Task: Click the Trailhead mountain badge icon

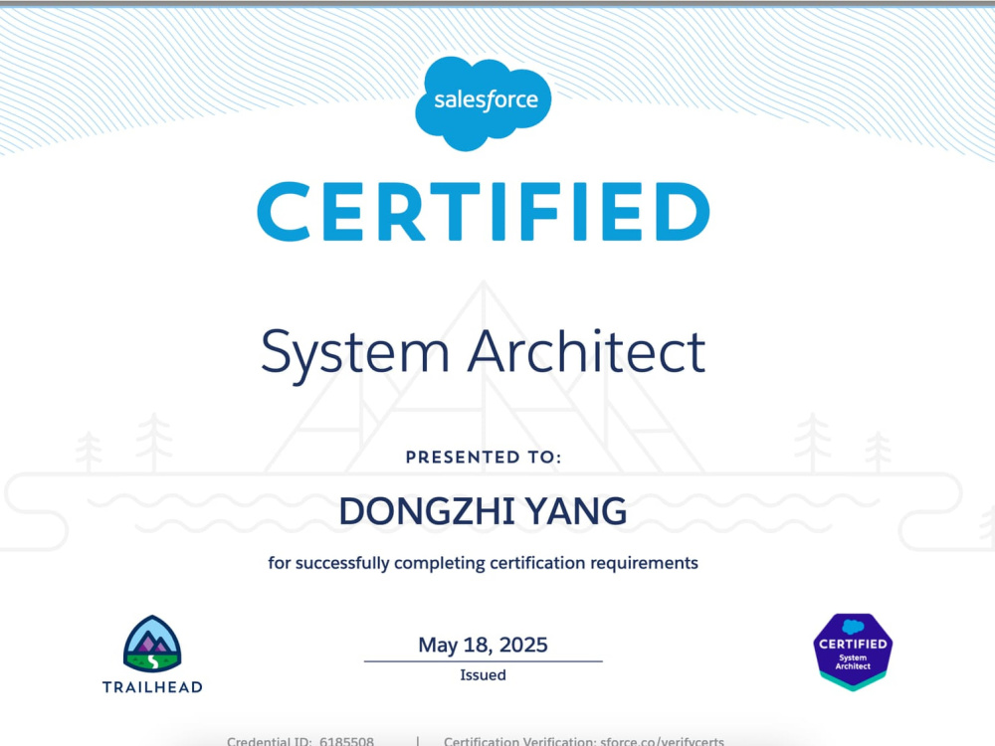Action: pyautogui.click(x=152, y=644)
